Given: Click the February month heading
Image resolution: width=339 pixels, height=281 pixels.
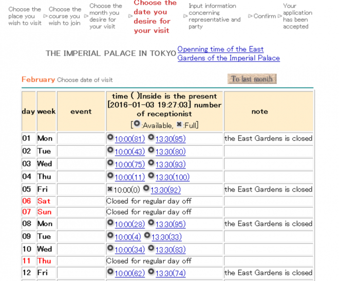Looking at the screenshot, I should tap(39, 80).
